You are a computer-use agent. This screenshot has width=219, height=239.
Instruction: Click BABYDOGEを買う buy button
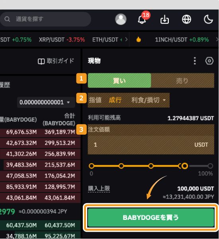(x=151, y=217)
